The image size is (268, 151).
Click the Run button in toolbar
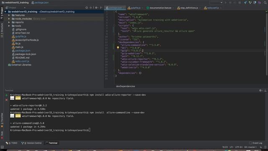[x=226, y=3]
